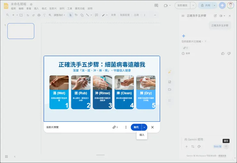237x163 pixels.
Task: Open the 投影片 menu
Action: (x=53, y=8)
